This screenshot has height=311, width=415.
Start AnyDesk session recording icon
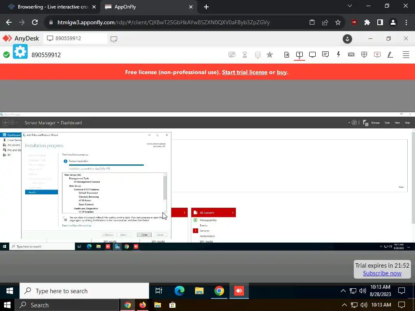[x=377, y=55]
